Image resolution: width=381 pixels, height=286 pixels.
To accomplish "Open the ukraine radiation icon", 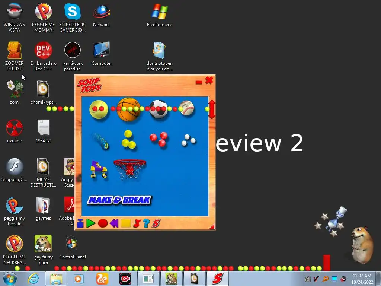I will pyautogui.click(x=15, y=131).
